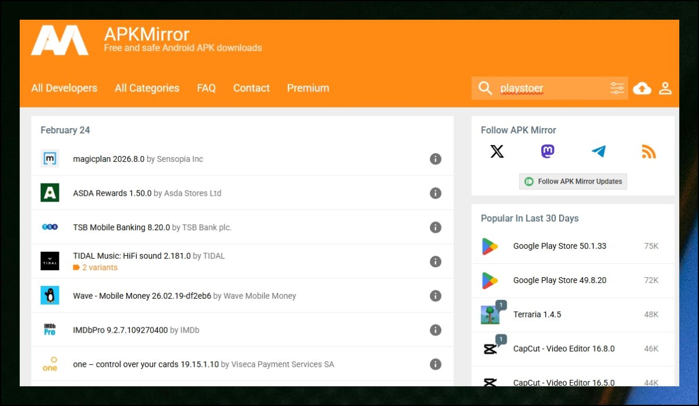Viewport: 699px width, 406px height.
Task: Open IMDbPro 9.2.7.109270400 release
Action: 121,330
